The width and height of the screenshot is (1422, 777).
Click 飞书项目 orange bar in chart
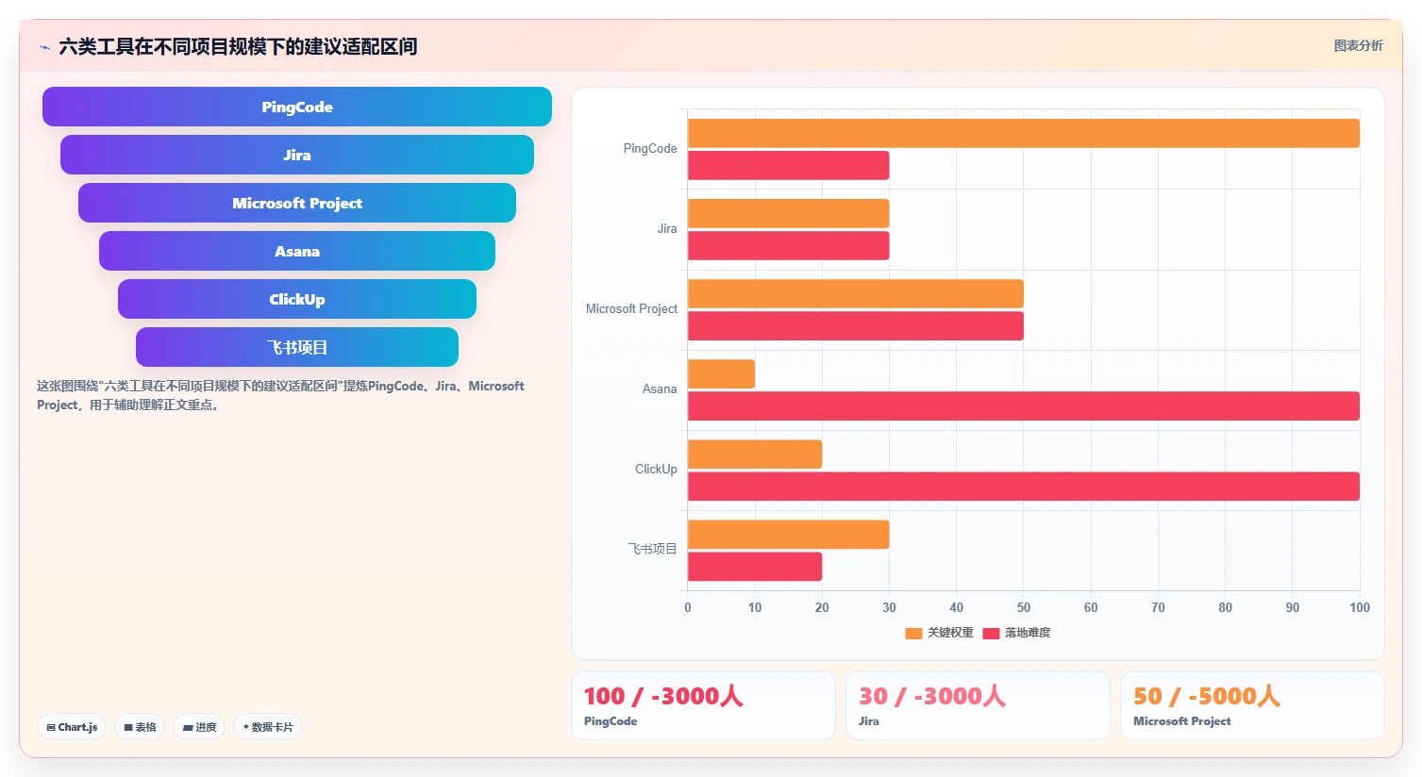tap(789, 535)
